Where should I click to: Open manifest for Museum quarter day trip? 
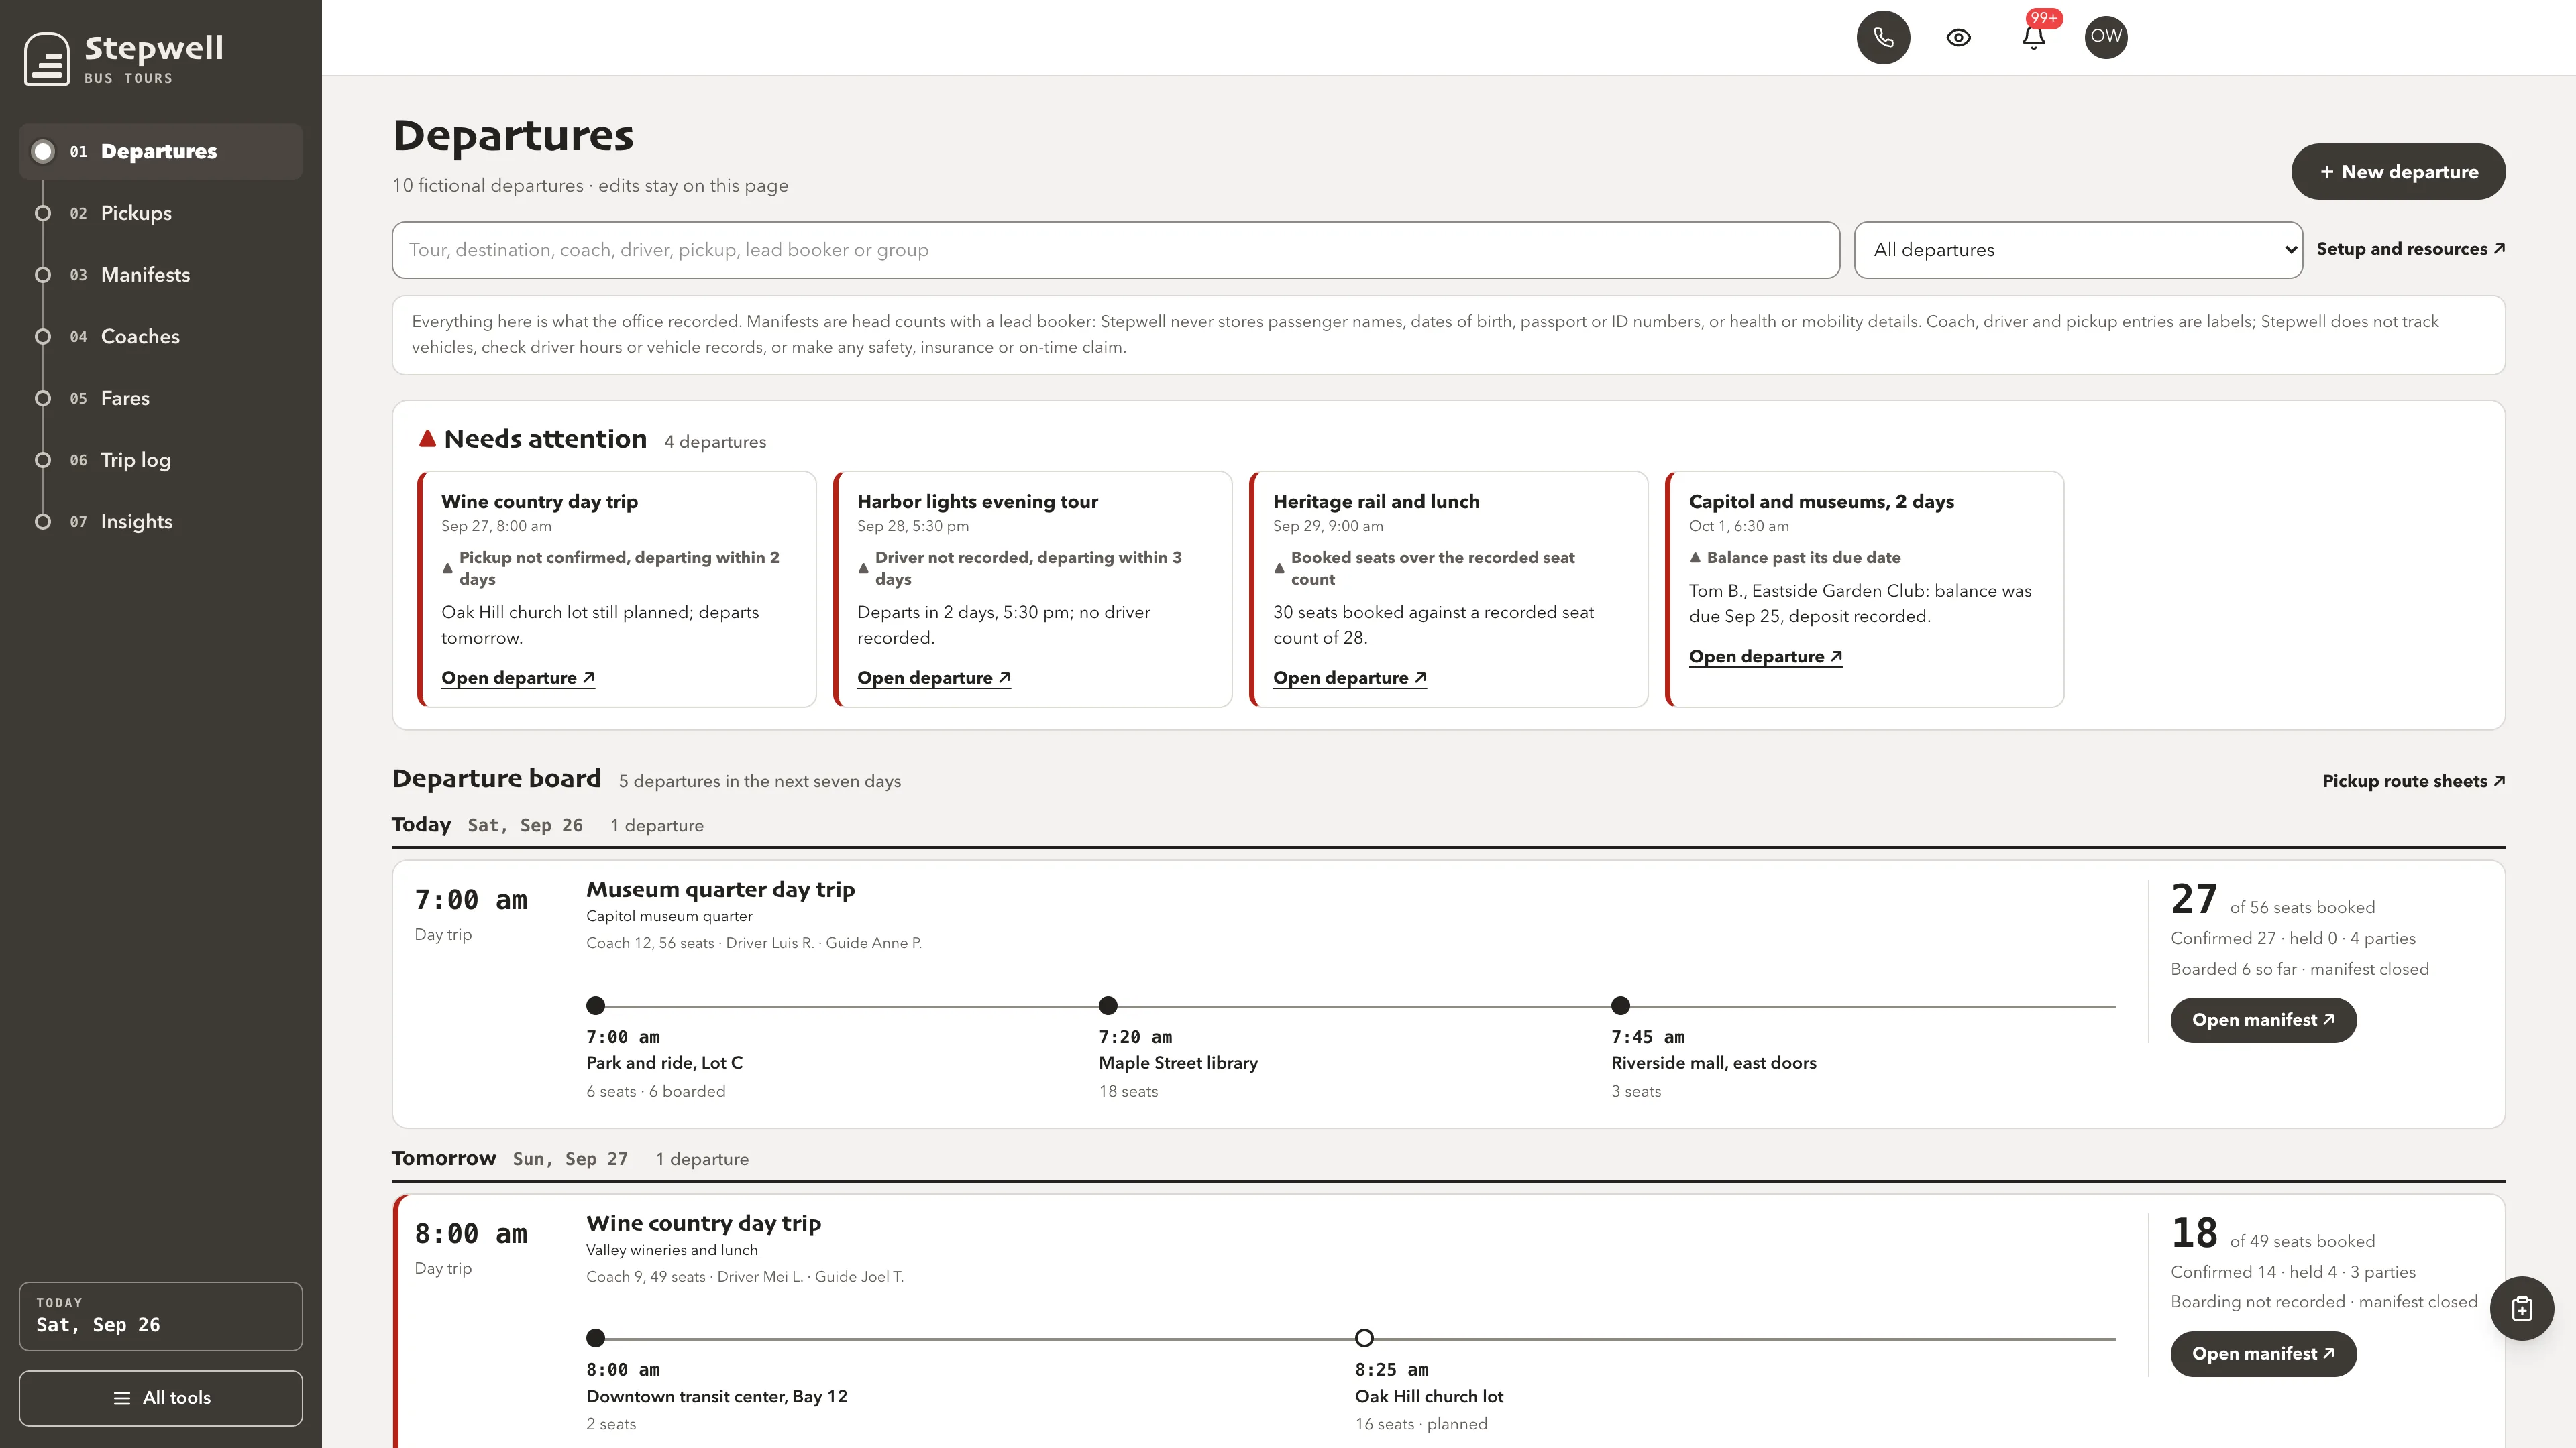2263,1019
